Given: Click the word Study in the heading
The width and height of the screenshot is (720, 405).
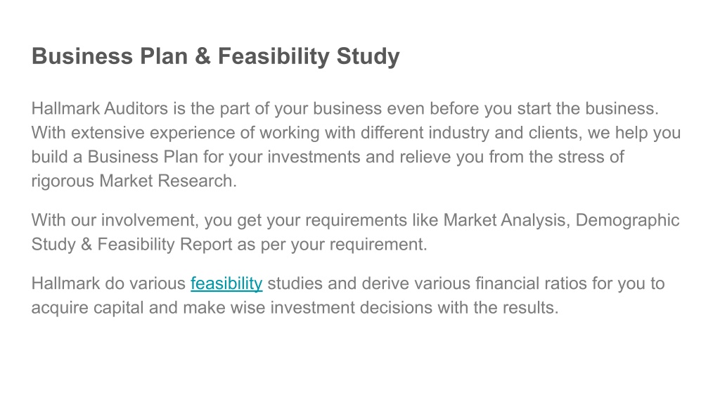Looking at the screenshot, I should (368, 56).
